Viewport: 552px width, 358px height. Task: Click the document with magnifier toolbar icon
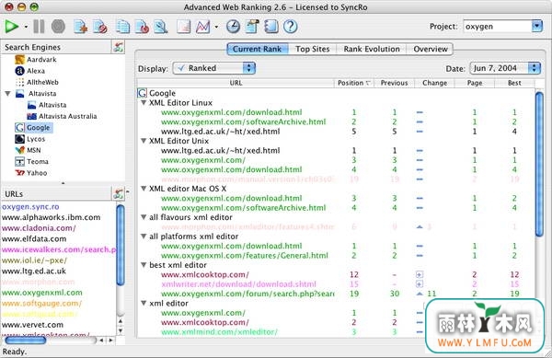point(160,27)
